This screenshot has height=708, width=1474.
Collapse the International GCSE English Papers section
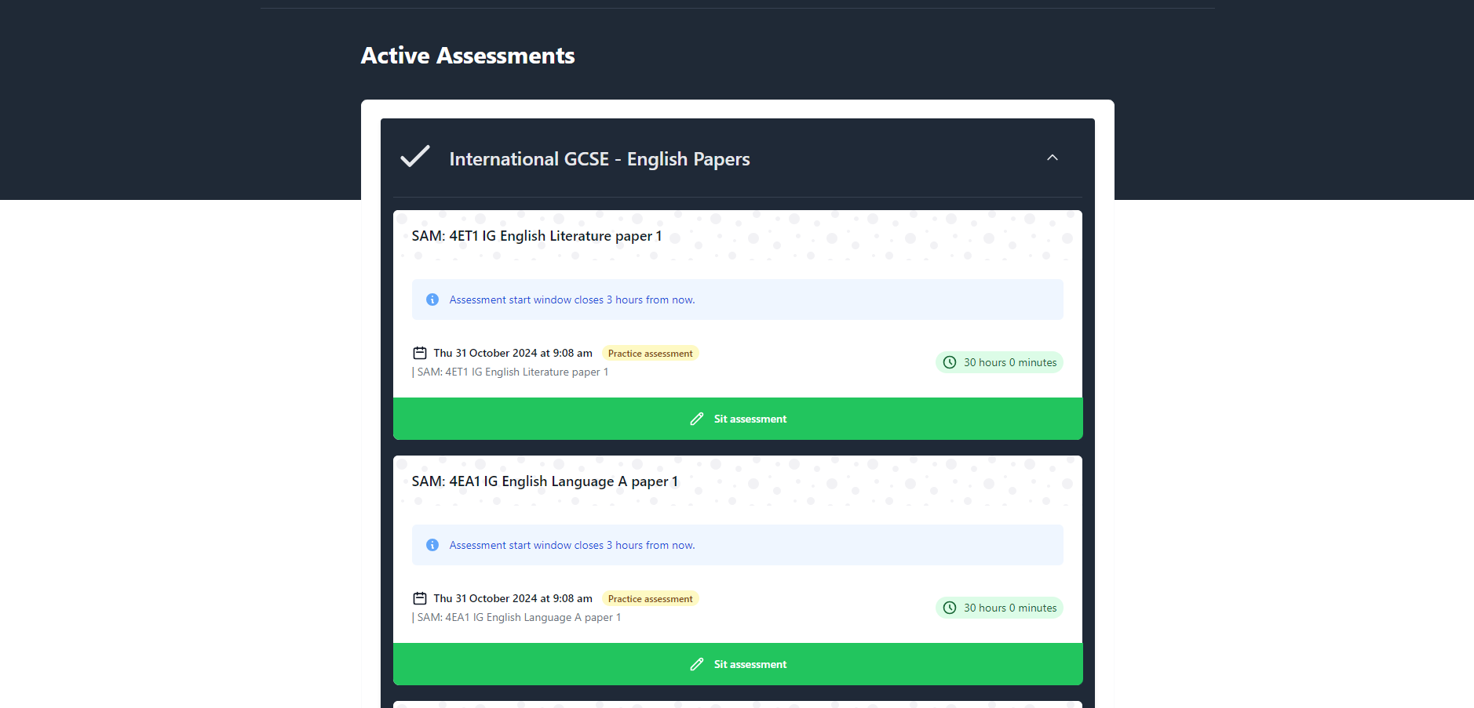pos(1052,158)
